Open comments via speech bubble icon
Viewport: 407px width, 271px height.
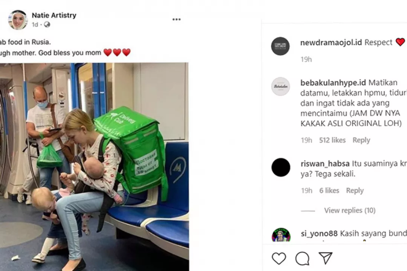click(x=302, y=258)
